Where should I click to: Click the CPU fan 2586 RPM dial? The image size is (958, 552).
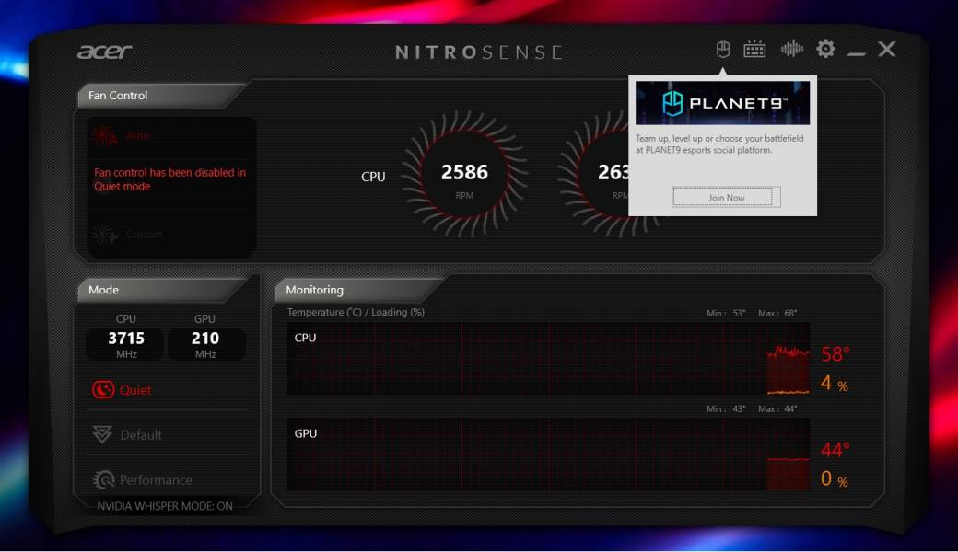click(x=464, y=174)
